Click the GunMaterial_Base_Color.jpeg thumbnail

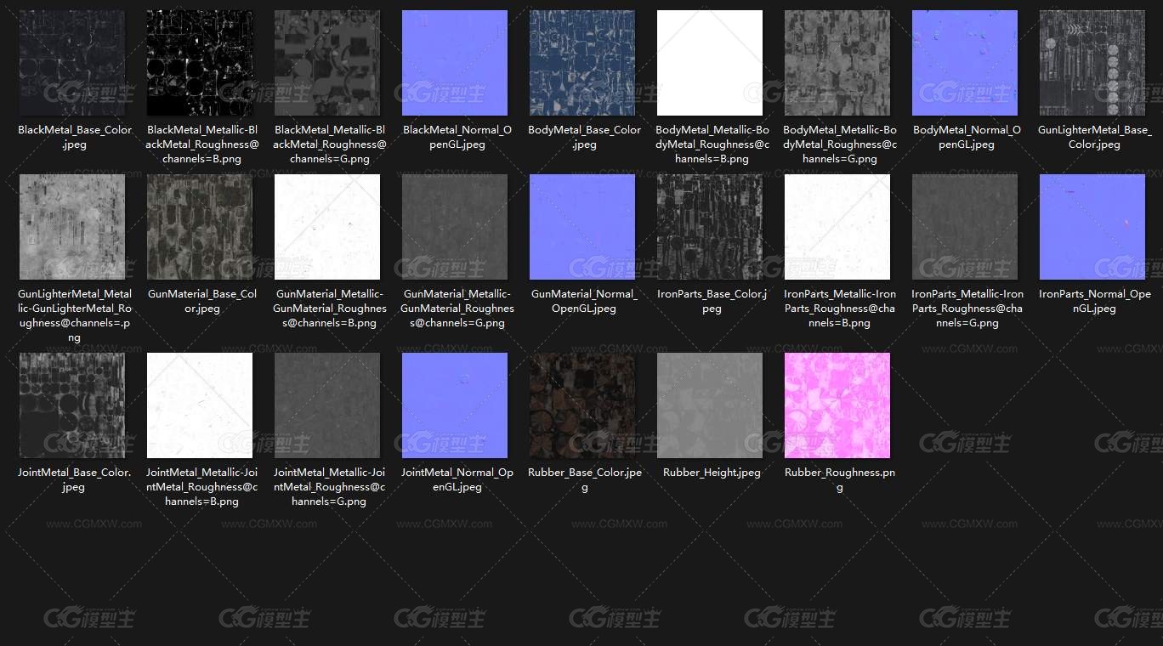click(200, 227)
